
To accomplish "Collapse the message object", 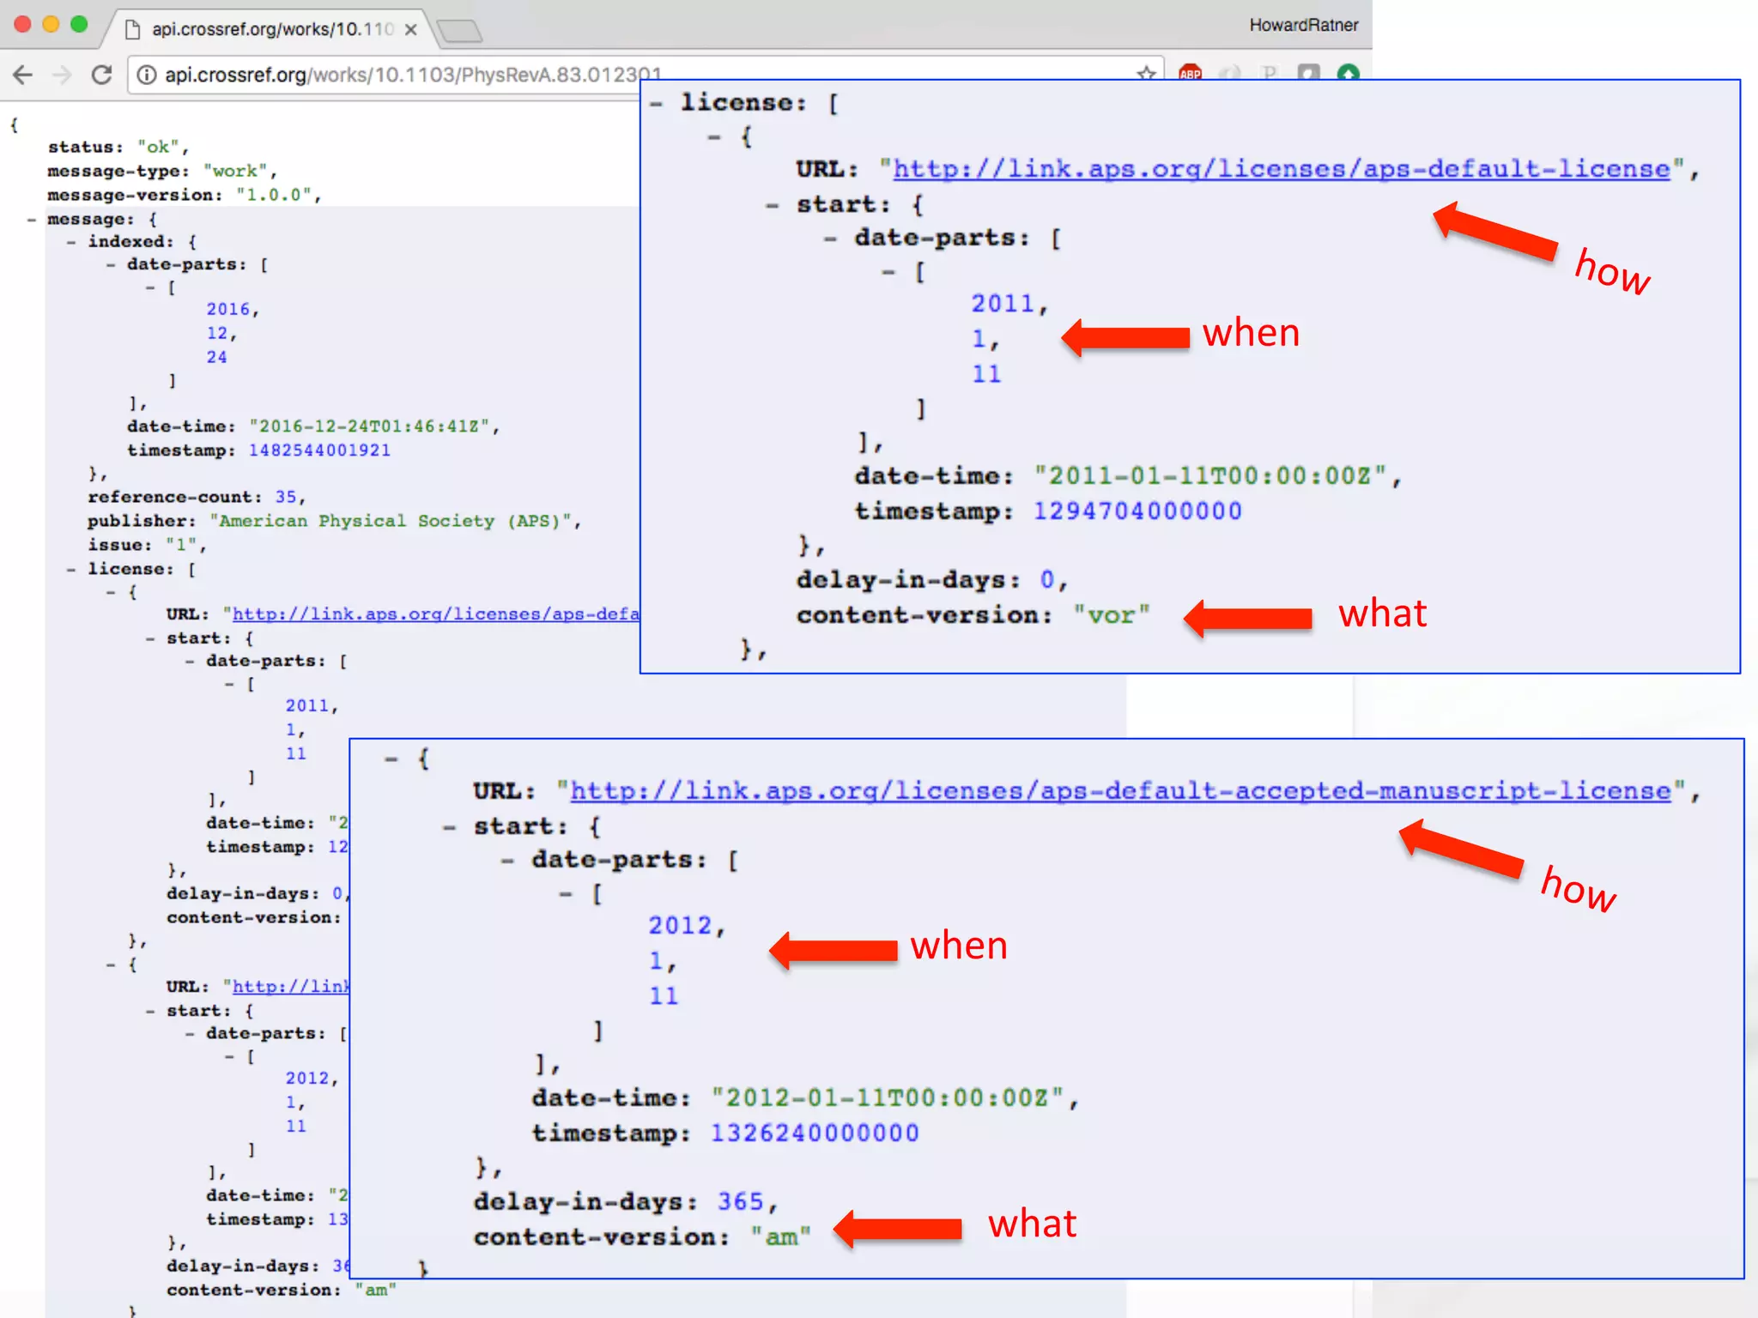I will point(32,220).
